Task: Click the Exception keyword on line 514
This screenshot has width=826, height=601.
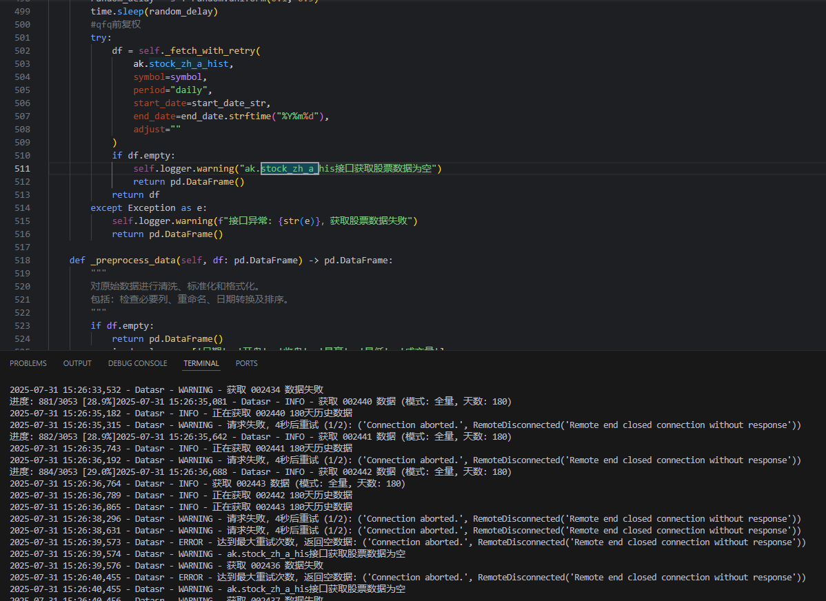Action: pos(152,208)
